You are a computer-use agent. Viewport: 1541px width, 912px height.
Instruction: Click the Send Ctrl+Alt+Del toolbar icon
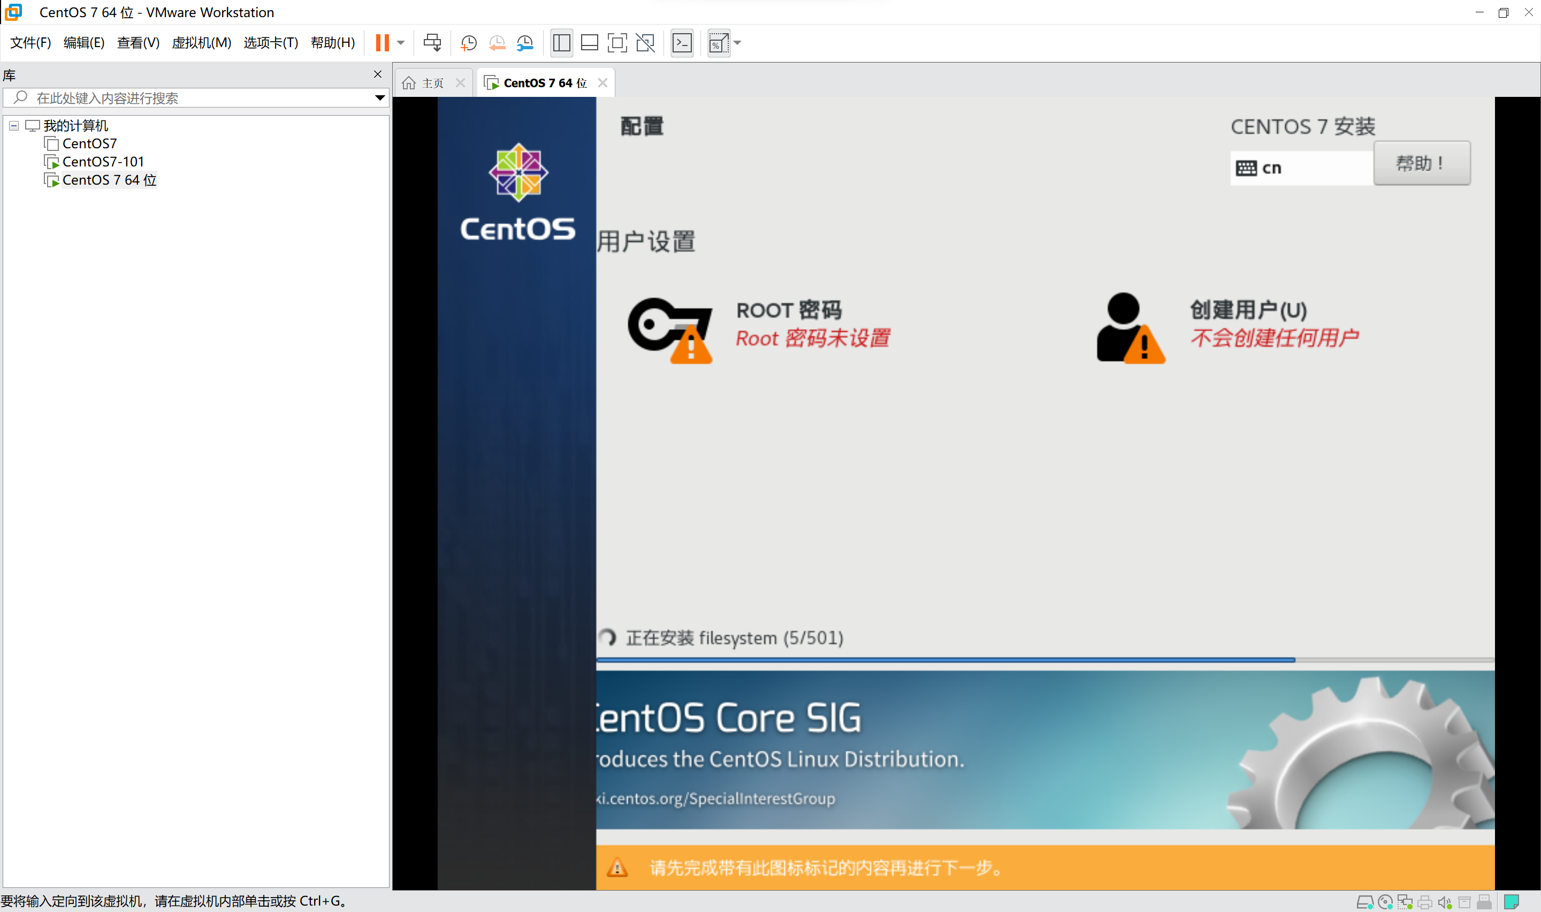[432, 43]
